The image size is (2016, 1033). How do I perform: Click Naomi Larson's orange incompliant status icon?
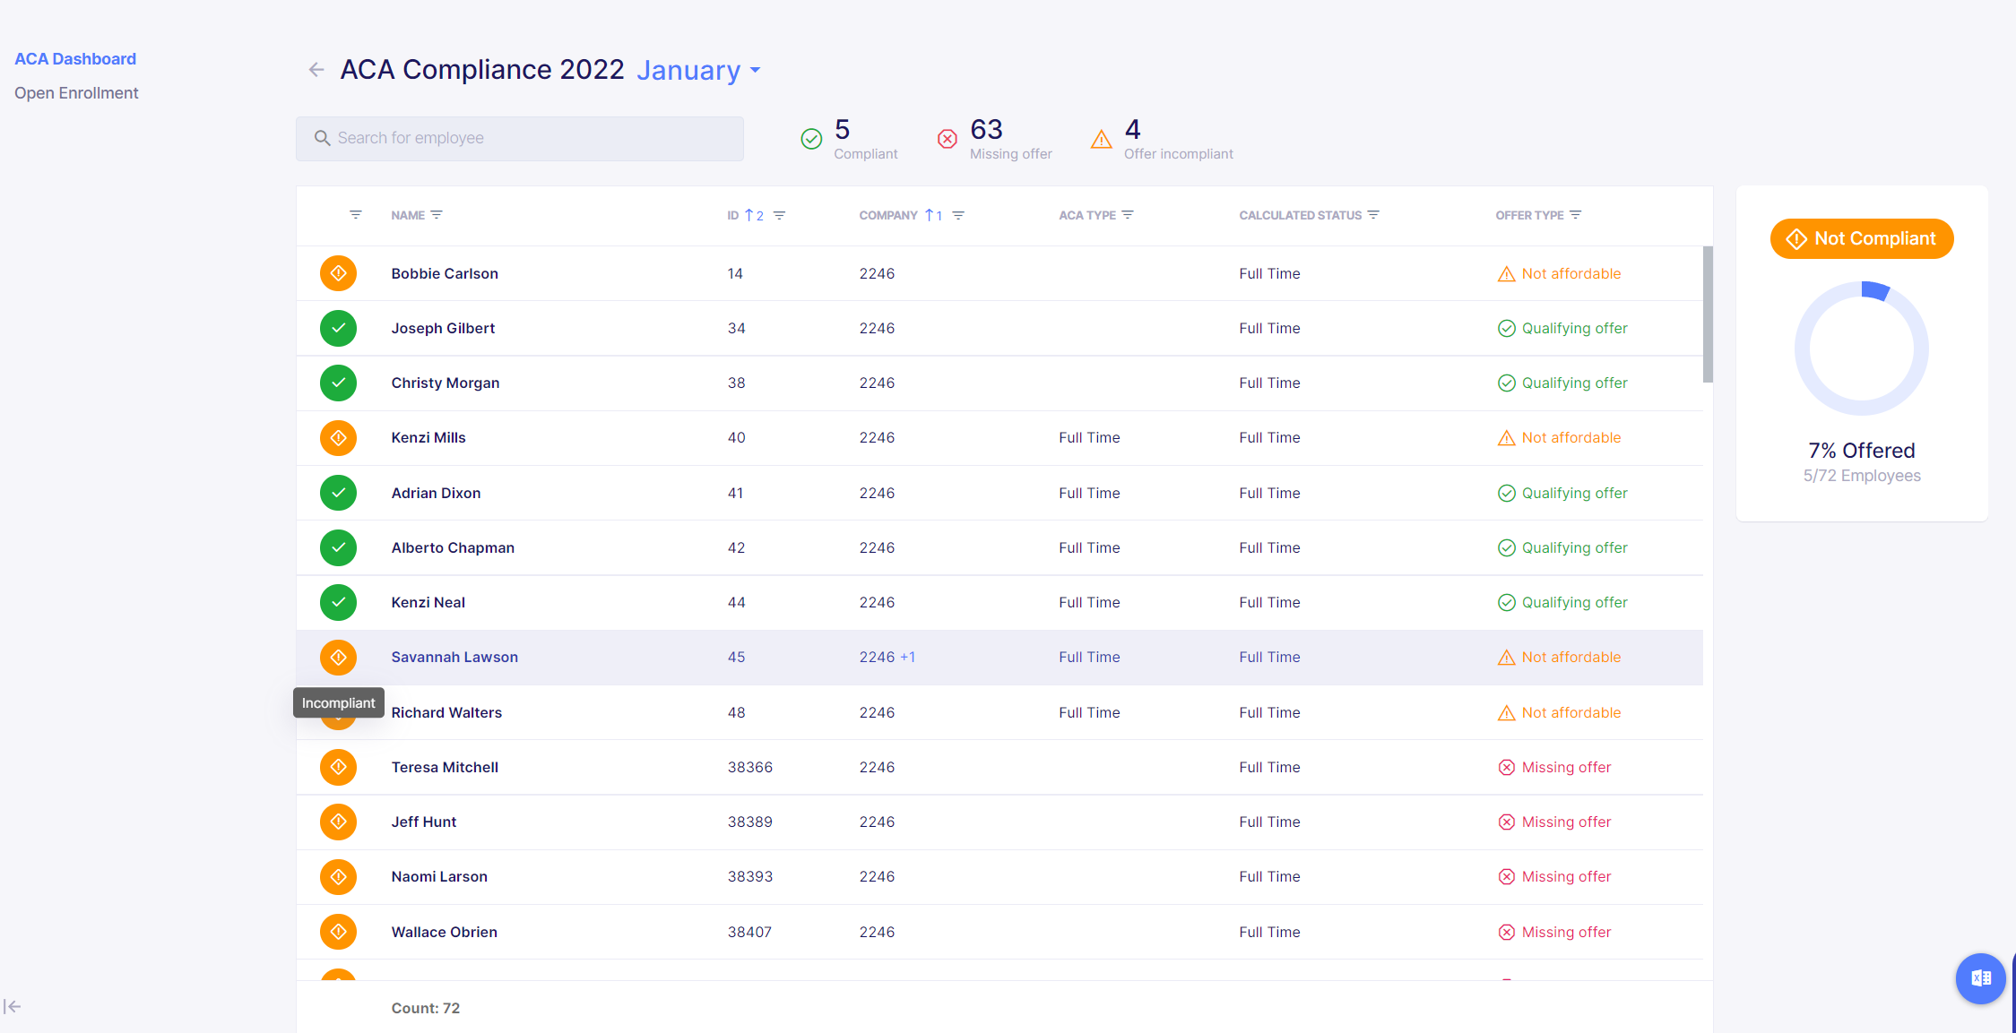pyautogui.click(x=338, y=876)
